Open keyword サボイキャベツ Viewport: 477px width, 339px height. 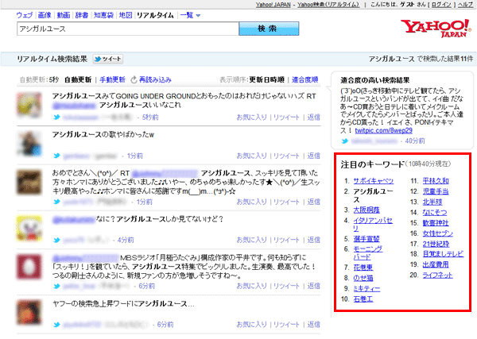(x=374, y=181)
